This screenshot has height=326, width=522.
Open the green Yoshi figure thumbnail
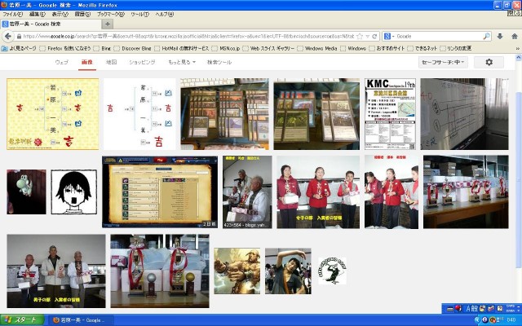pyautogui.click(x=26, y=192)
